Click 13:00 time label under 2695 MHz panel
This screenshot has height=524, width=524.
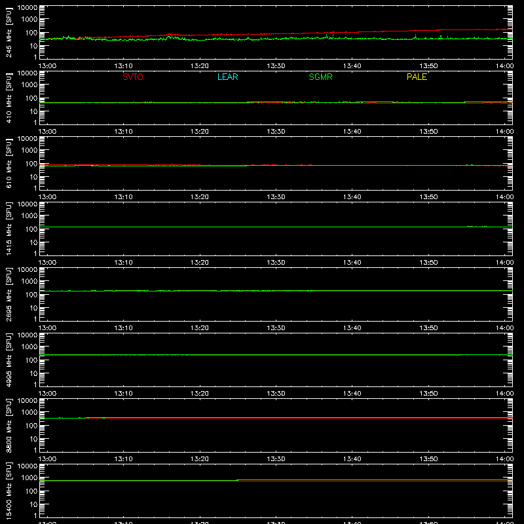[47, 328]
